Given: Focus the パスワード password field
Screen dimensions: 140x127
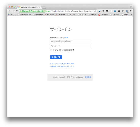Looking at the screenshot, I should coord(70,46).
